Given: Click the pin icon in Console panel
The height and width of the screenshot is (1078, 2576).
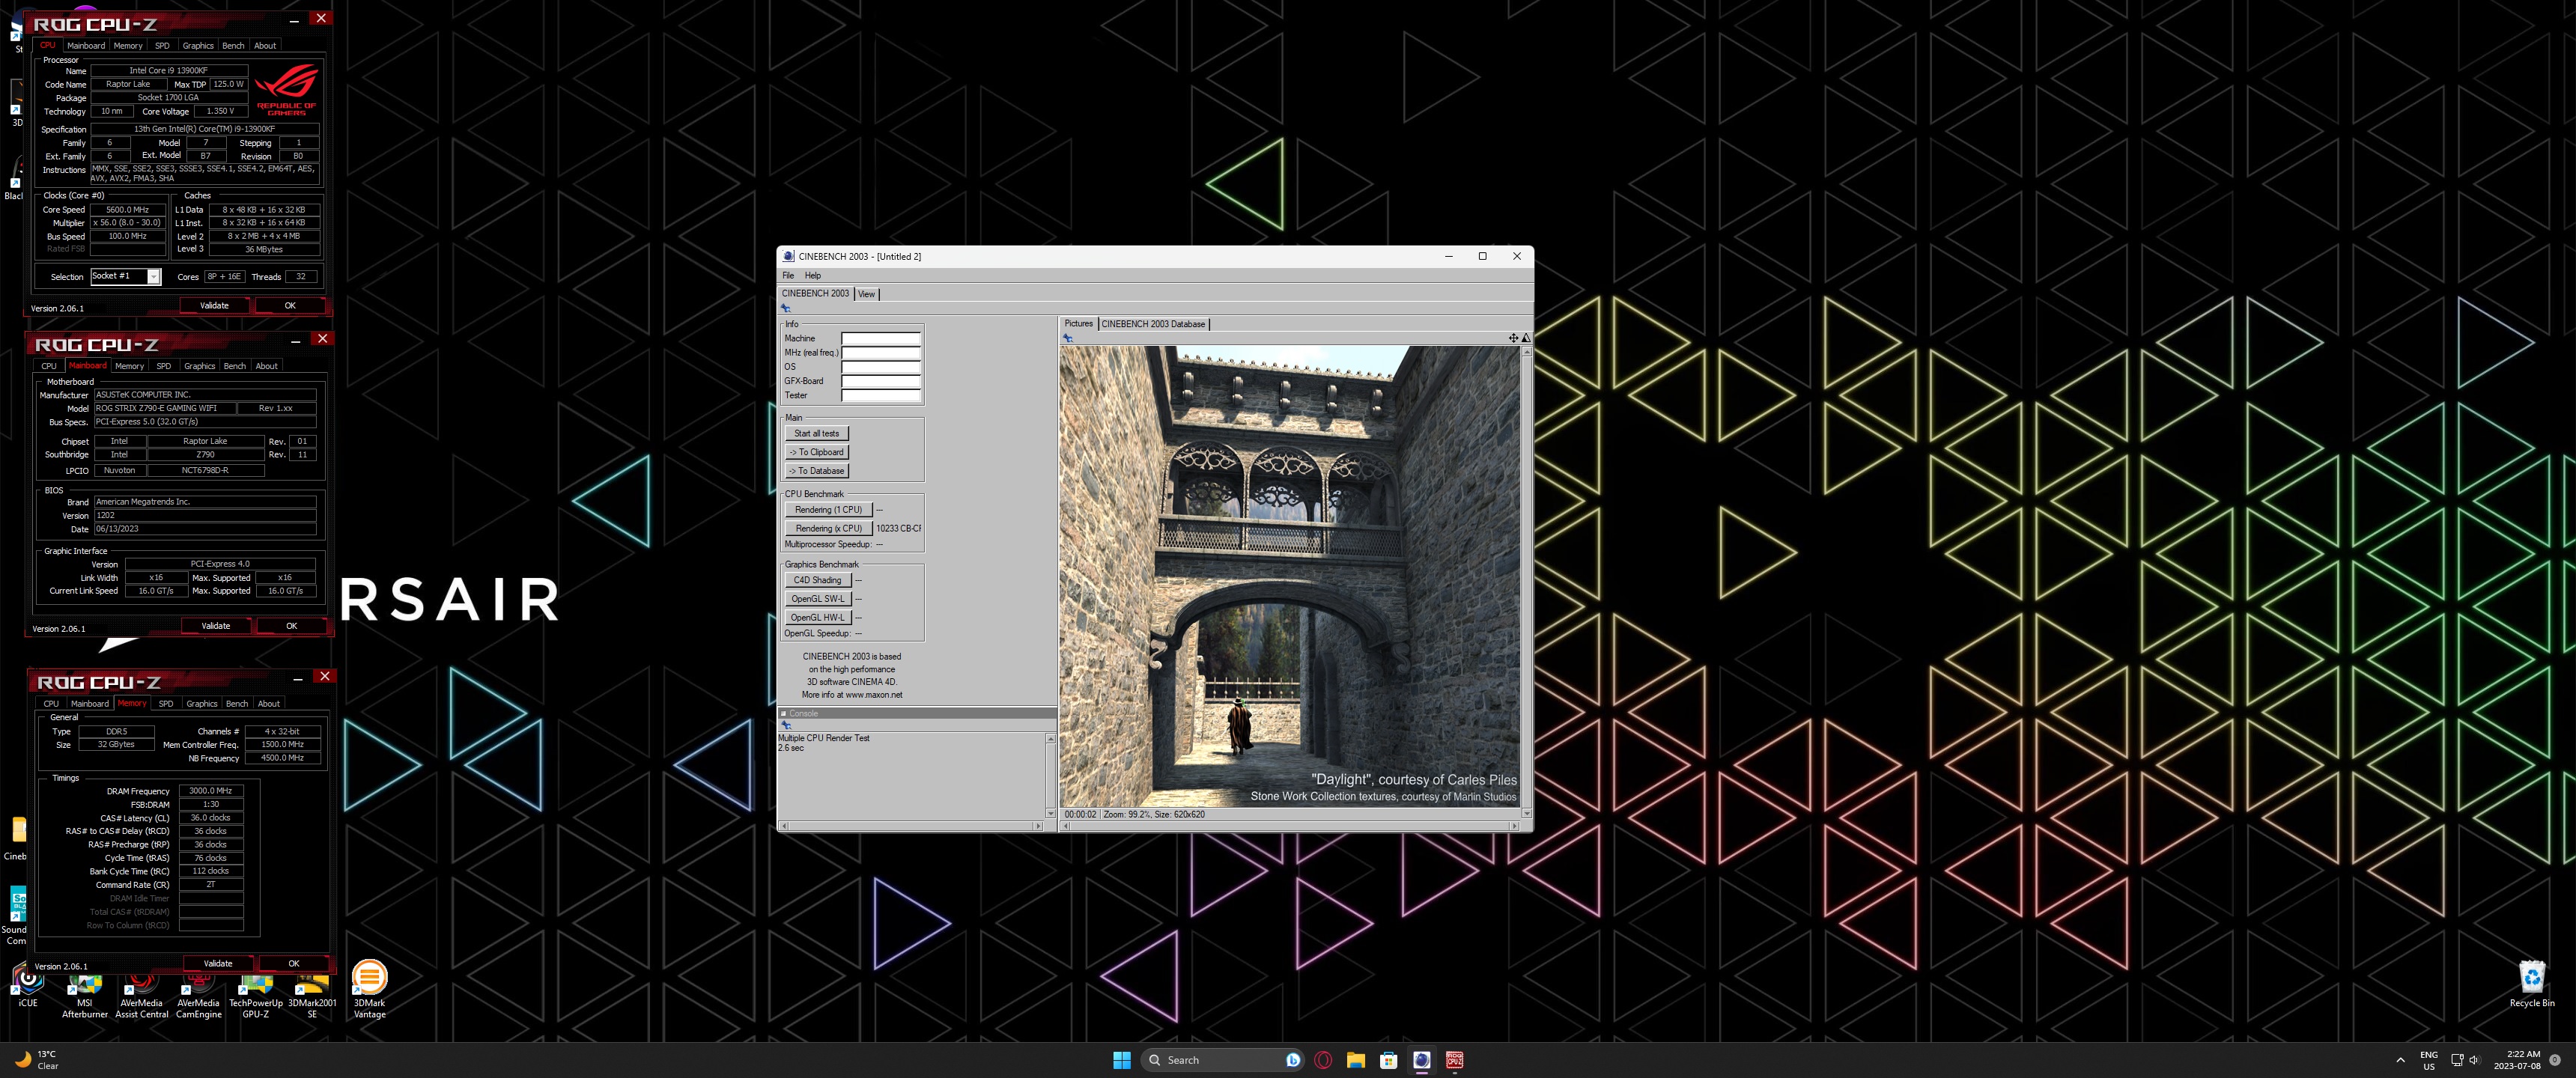Looking at the screenshot, I should (786, 725).
